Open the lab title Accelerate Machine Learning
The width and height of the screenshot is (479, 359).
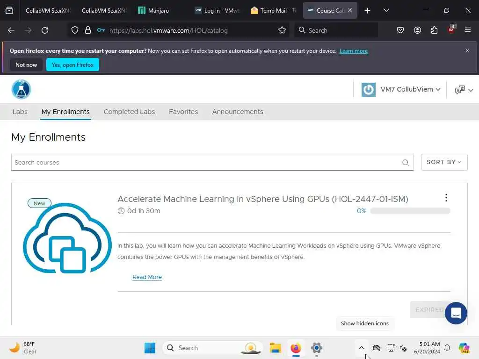(x=263, y=199)
